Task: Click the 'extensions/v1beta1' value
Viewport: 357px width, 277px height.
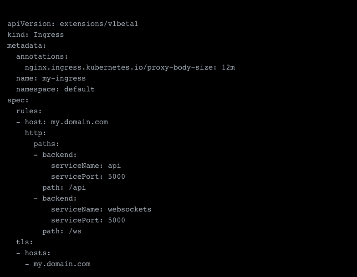Action: click(x=98, y=24)
